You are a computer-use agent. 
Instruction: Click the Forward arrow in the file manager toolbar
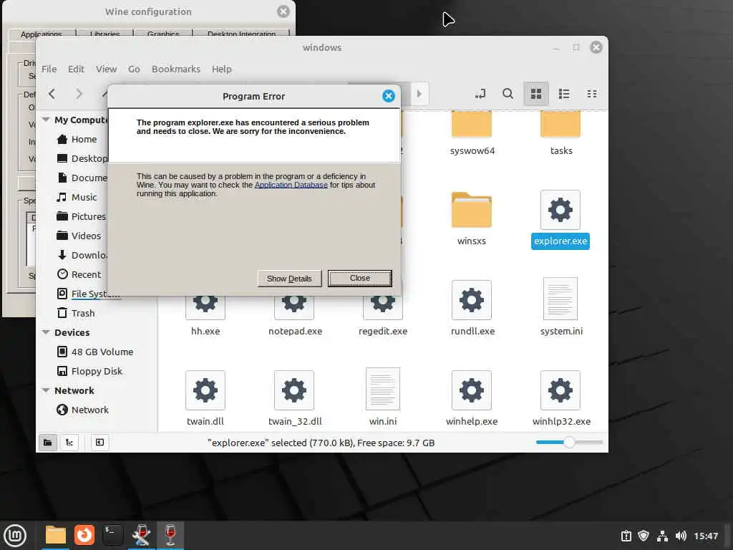pyautogui.click(x=79, y=94)
